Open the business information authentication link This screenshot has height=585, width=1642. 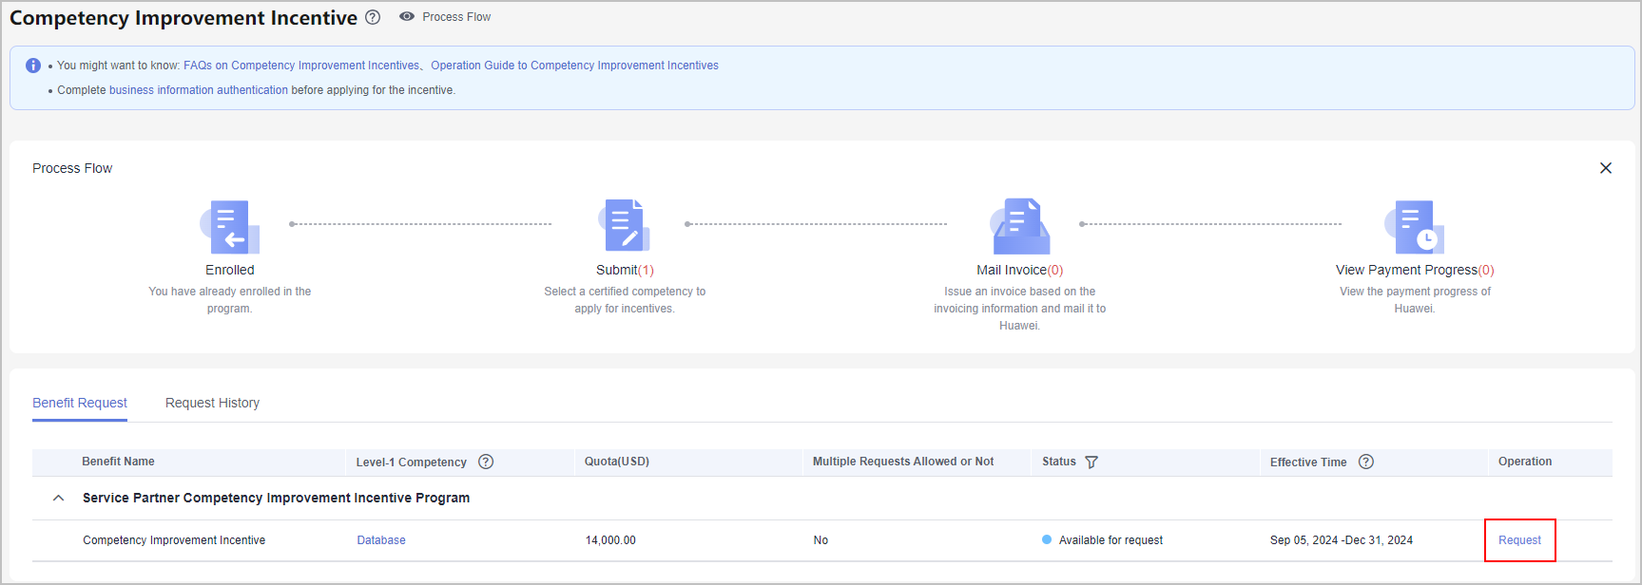pyautogui.click(x=198, y=90)
